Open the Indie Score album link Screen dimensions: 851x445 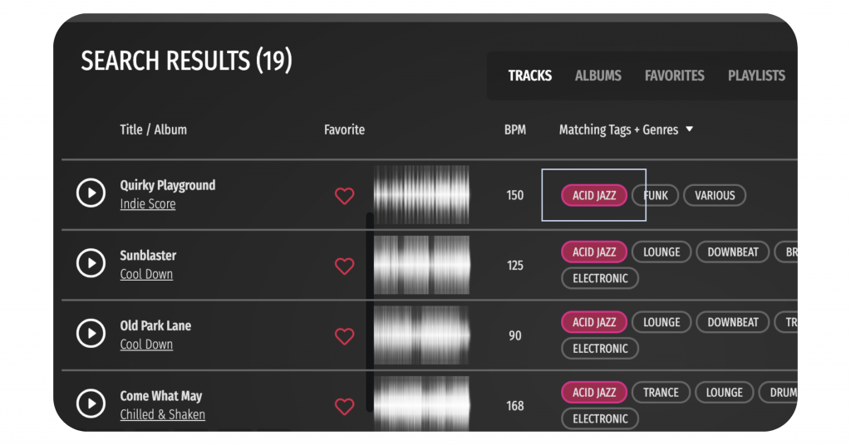pos(148,204)
